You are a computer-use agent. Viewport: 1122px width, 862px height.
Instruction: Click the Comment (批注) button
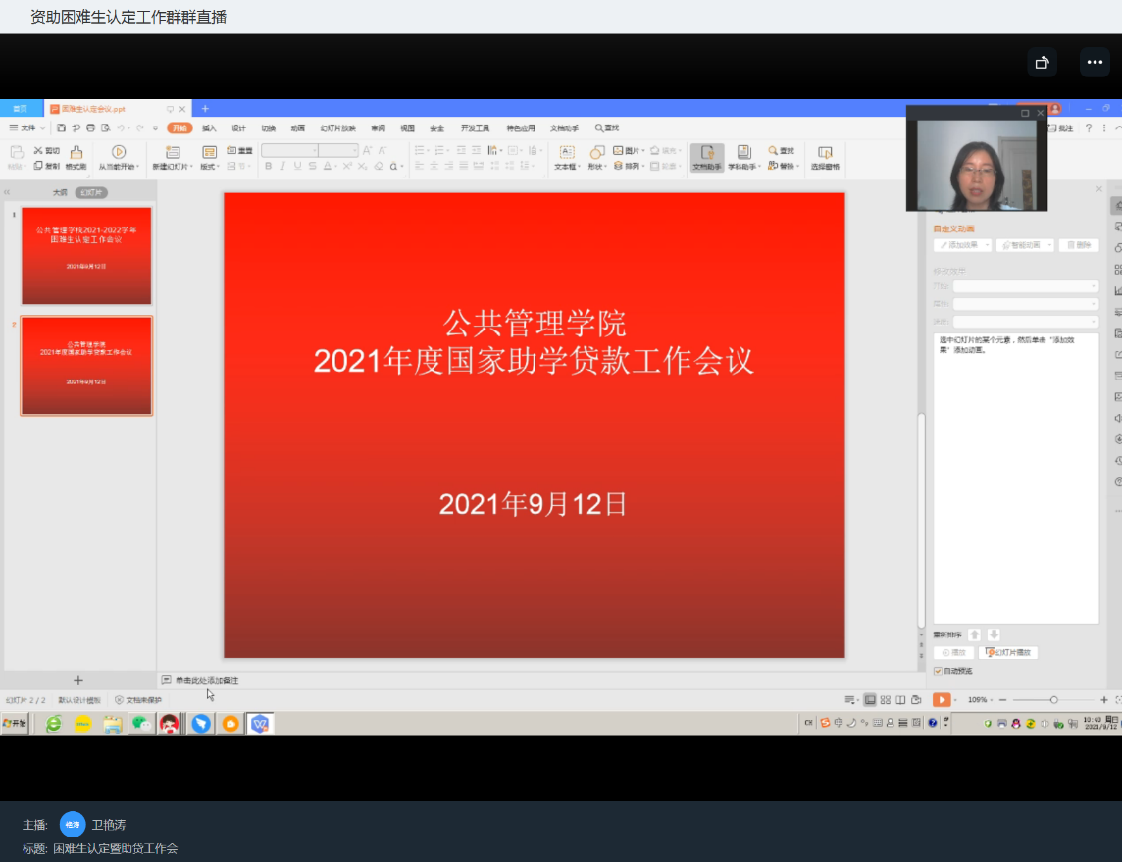point(1061,128)
